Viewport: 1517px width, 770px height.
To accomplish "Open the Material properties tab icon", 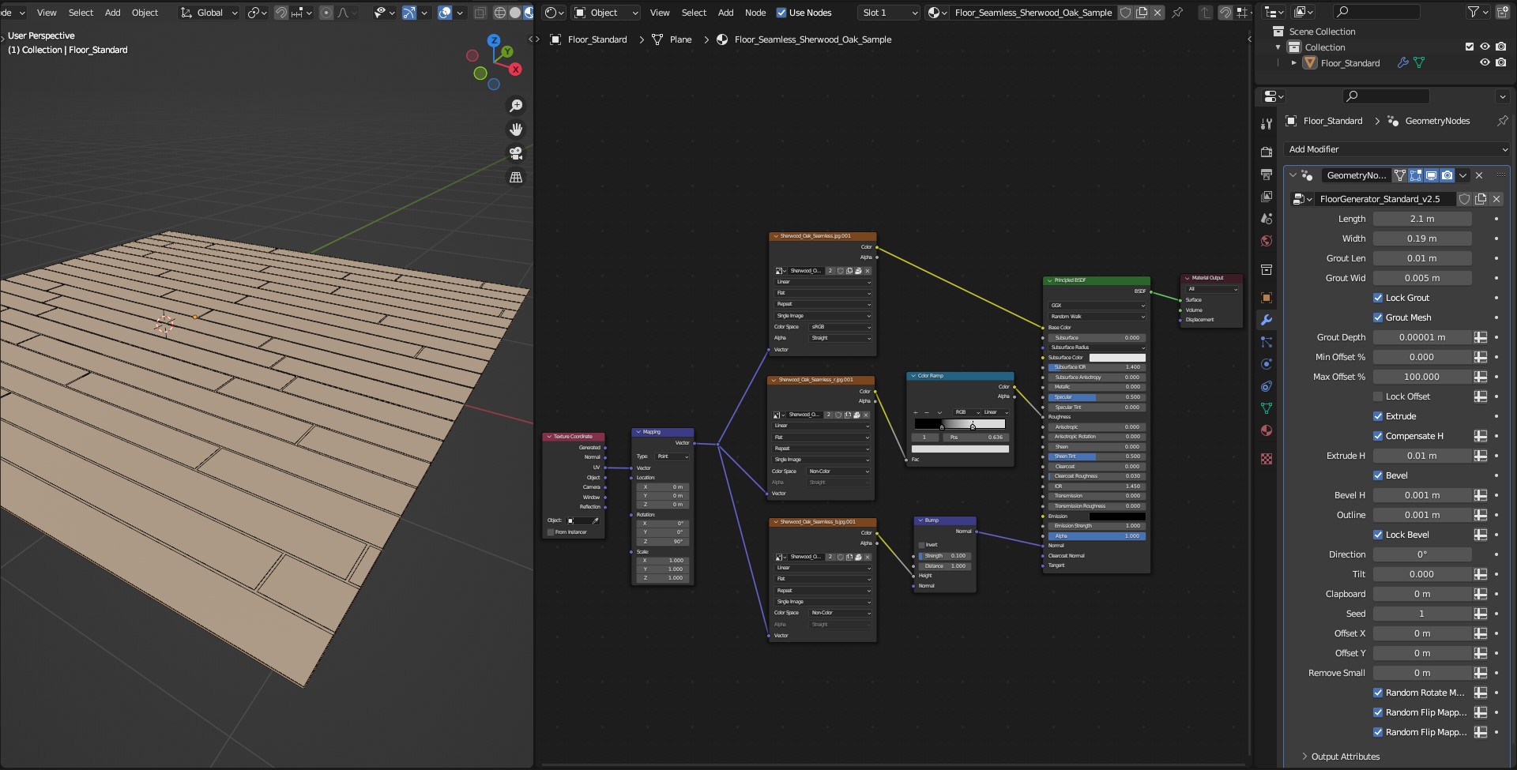I will tap(1267, 430).
